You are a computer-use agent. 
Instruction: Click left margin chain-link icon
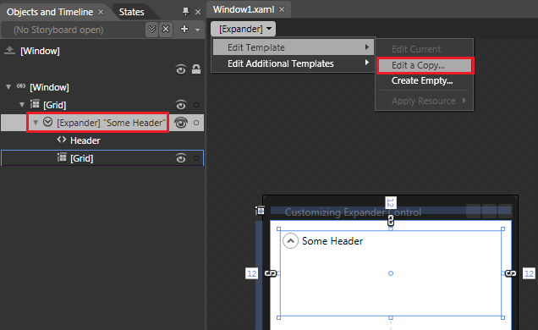click(x=271, y=273)
